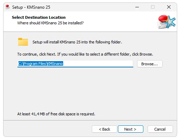Click the free disk space requirement text
Viewport: 180px width, 140px height.
56,114
